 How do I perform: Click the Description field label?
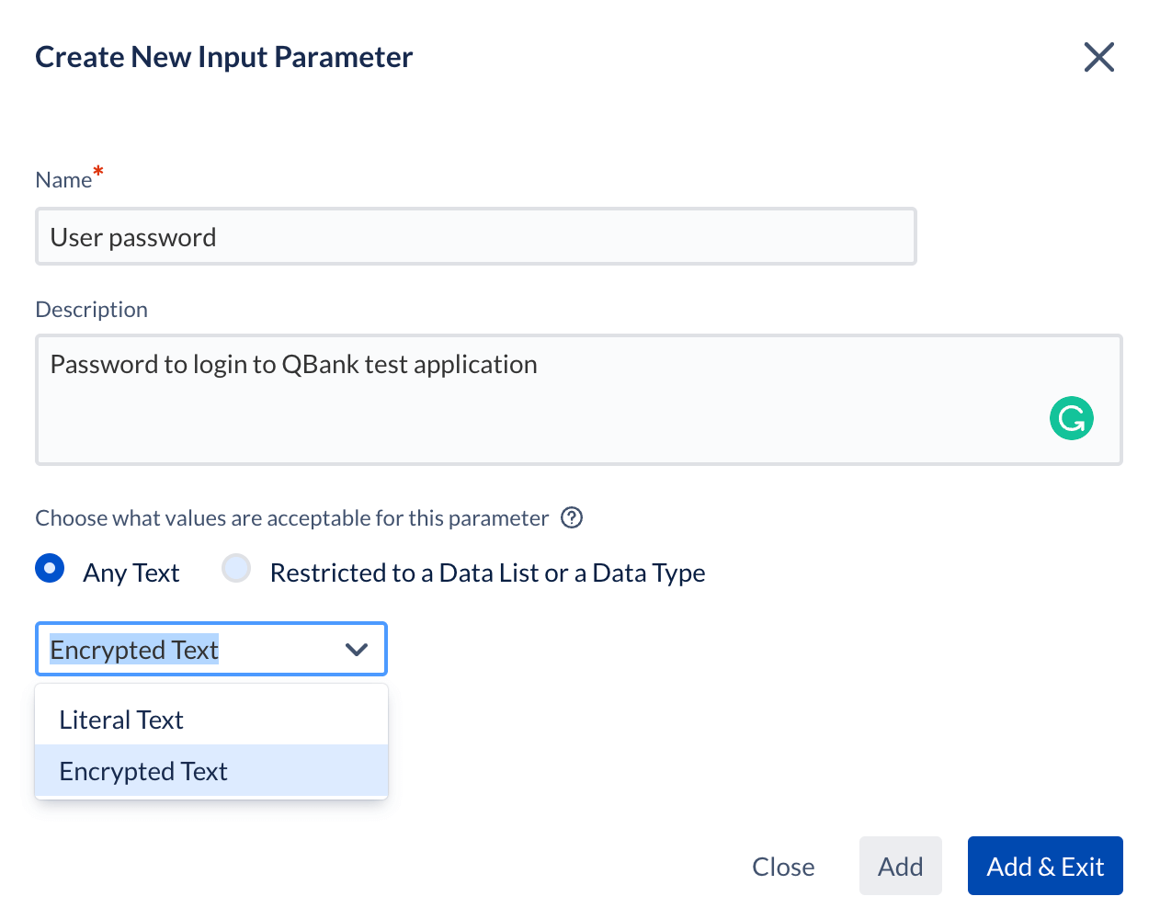coord(91,310)
